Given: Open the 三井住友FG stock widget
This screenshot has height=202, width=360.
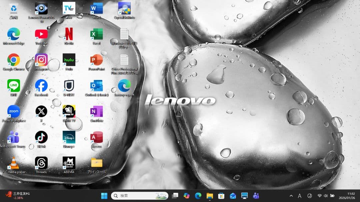Looking at the screenshot, I should (x=15, y=195).
